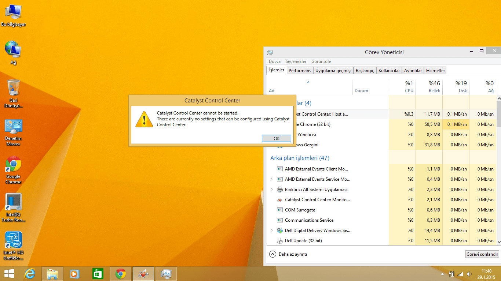The height and width of the screenshot is (281, 501).
Task: Open the Seçenekler menu
Action: pyautogui.click(x=296, y=61)
